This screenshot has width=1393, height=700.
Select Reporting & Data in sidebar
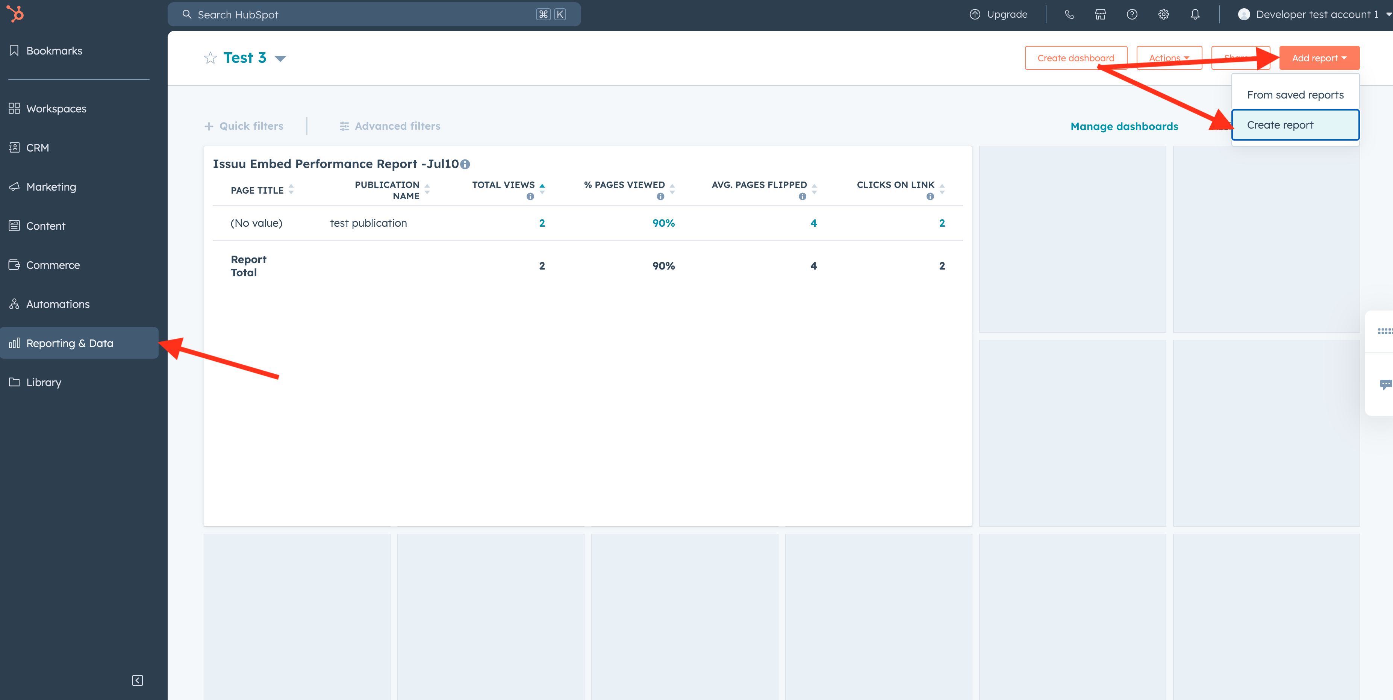[x=79, y=343]
